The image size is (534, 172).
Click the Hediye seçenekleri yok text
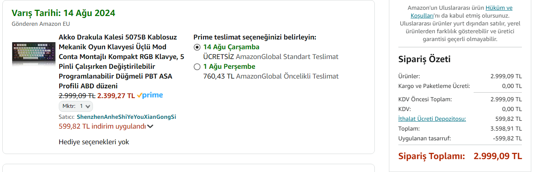pyautogui.click(x=94, y=142)
